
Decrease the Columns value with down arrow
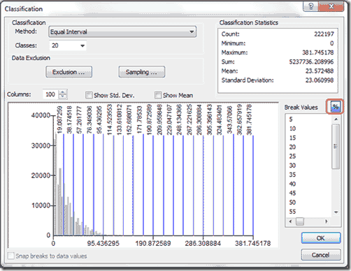click(62, 96)
